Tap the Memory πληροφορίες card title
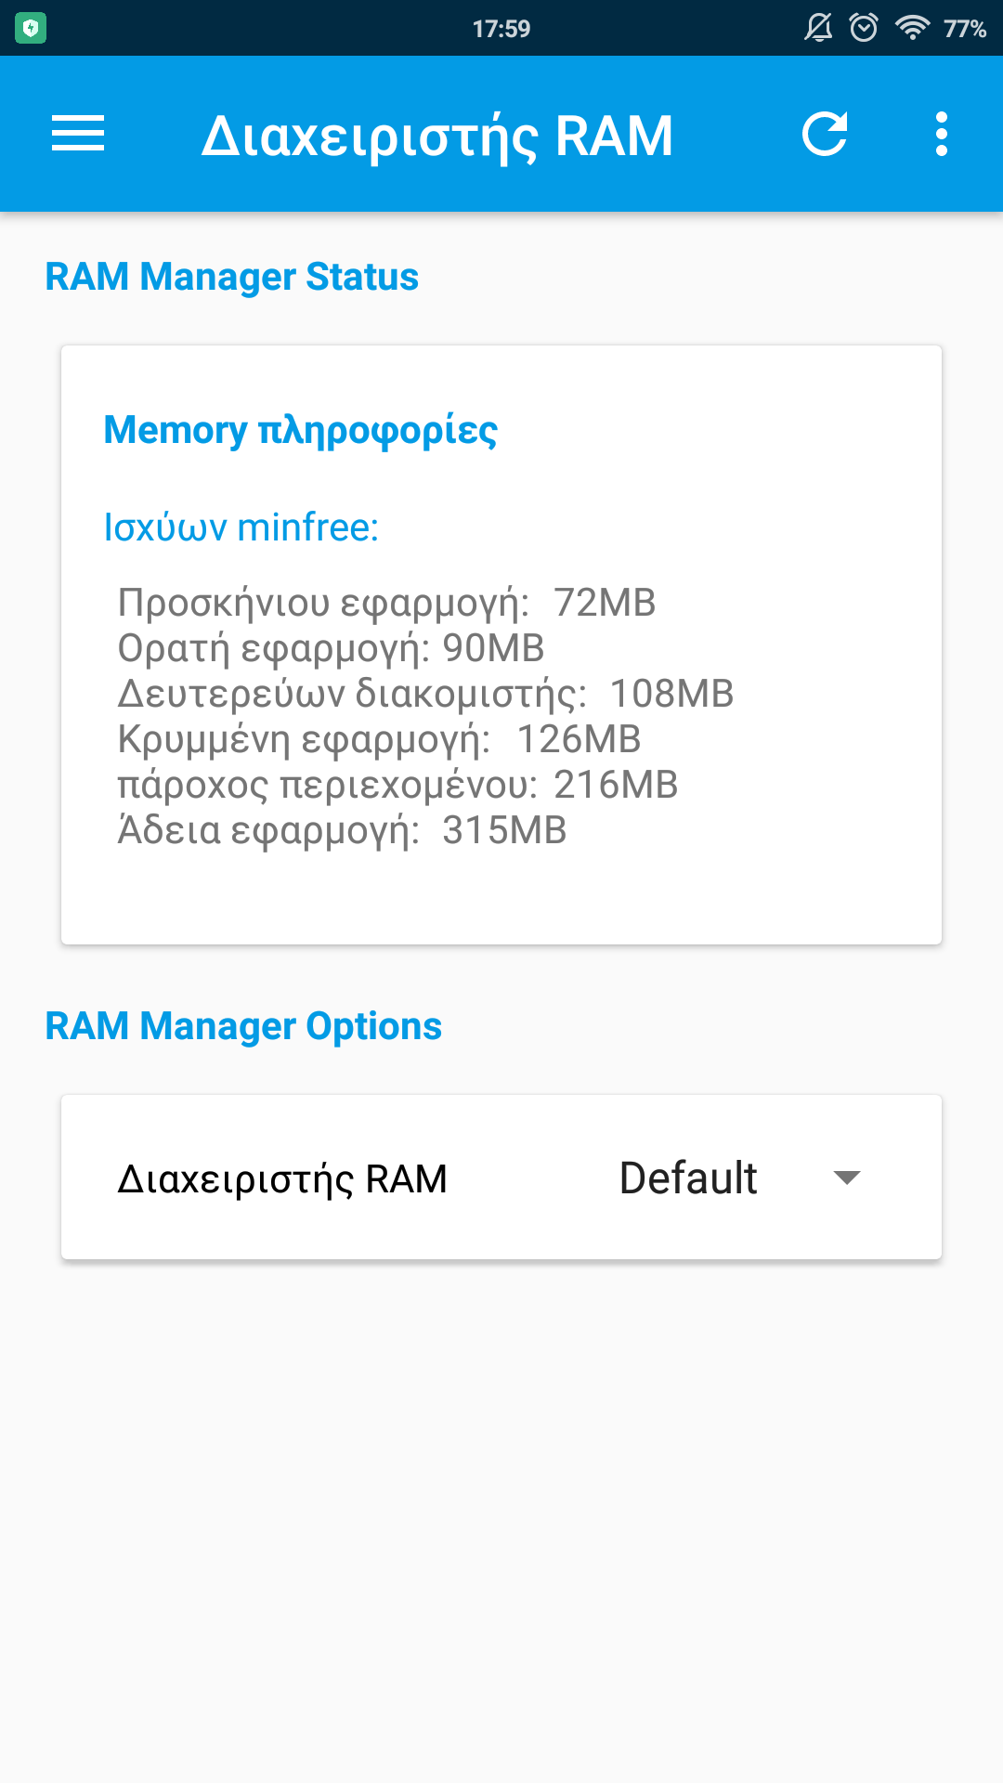Viewport: 1003px width, 1783px height. click(x=301, y=430)
